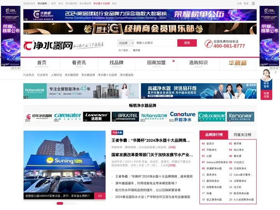280x210 pixels.
Task: Close the floating service widget with X
Action: pos(276,72)
